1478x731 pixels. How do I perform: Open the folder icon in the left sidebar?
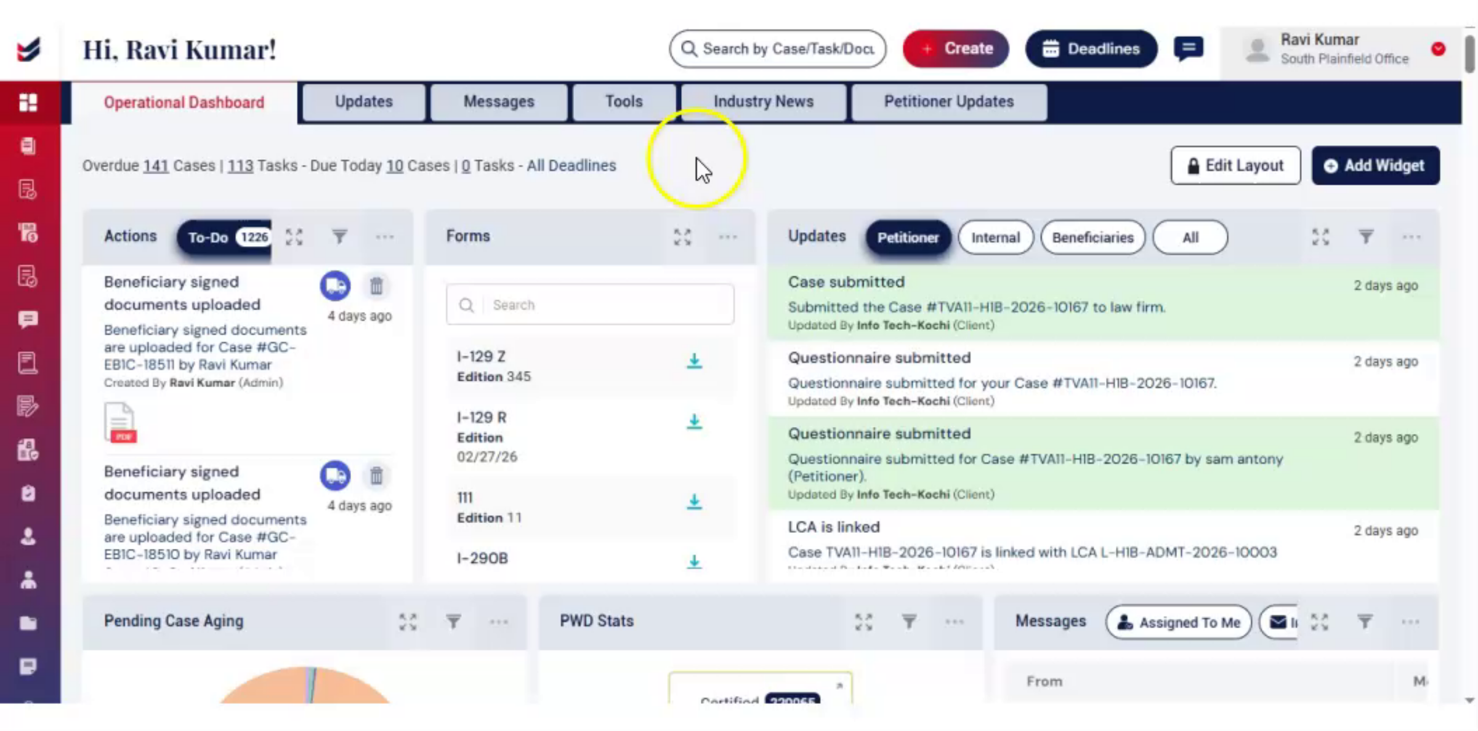[28, 623]
